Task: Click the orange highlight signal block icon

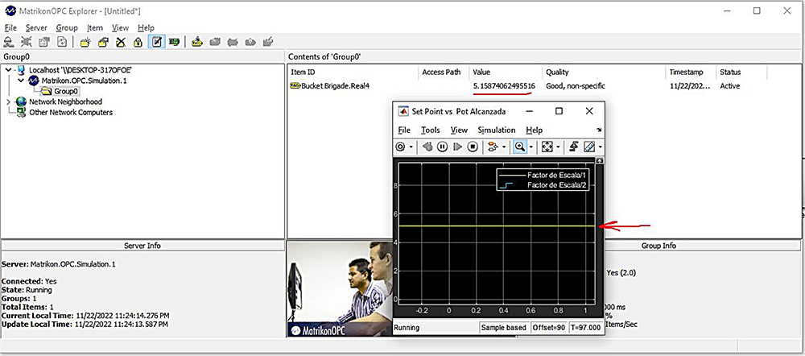Action: pos(493,147)
